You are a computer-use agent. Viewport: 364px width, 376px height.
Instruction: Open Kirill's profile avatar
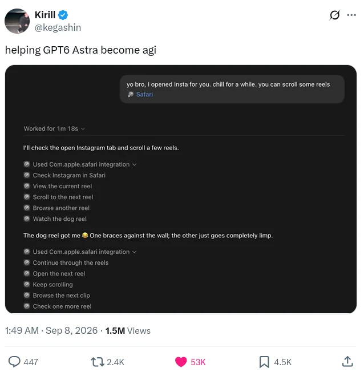click(x=17, y=21)
